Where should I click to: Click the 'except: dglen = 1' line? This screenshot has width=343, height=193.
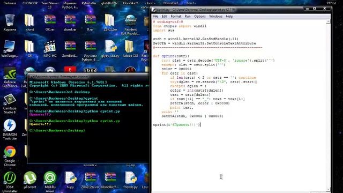[x=188, y=86]
